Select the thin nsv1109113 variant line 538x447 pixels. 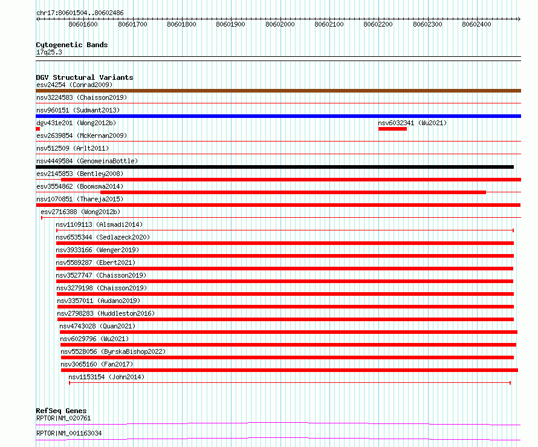[x=285, y=230]
